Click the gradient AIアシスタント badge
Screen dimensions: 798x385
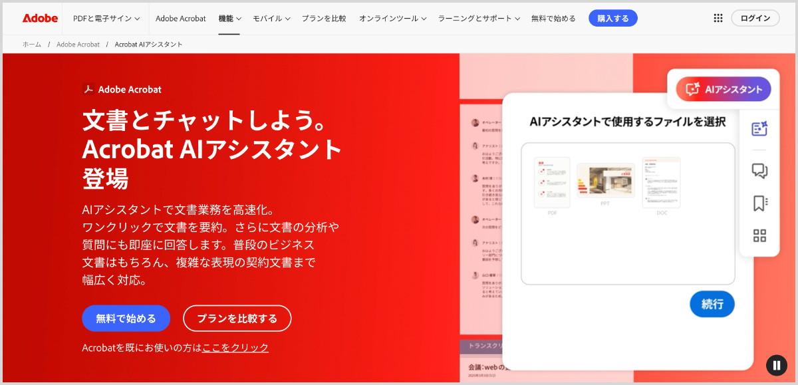pos(724,88)
